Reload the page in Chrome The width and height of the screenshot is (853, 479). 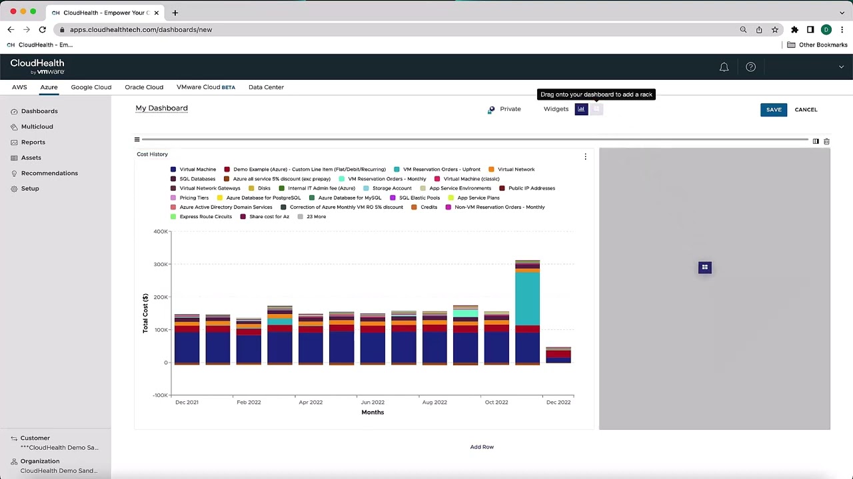coord(42,29)
